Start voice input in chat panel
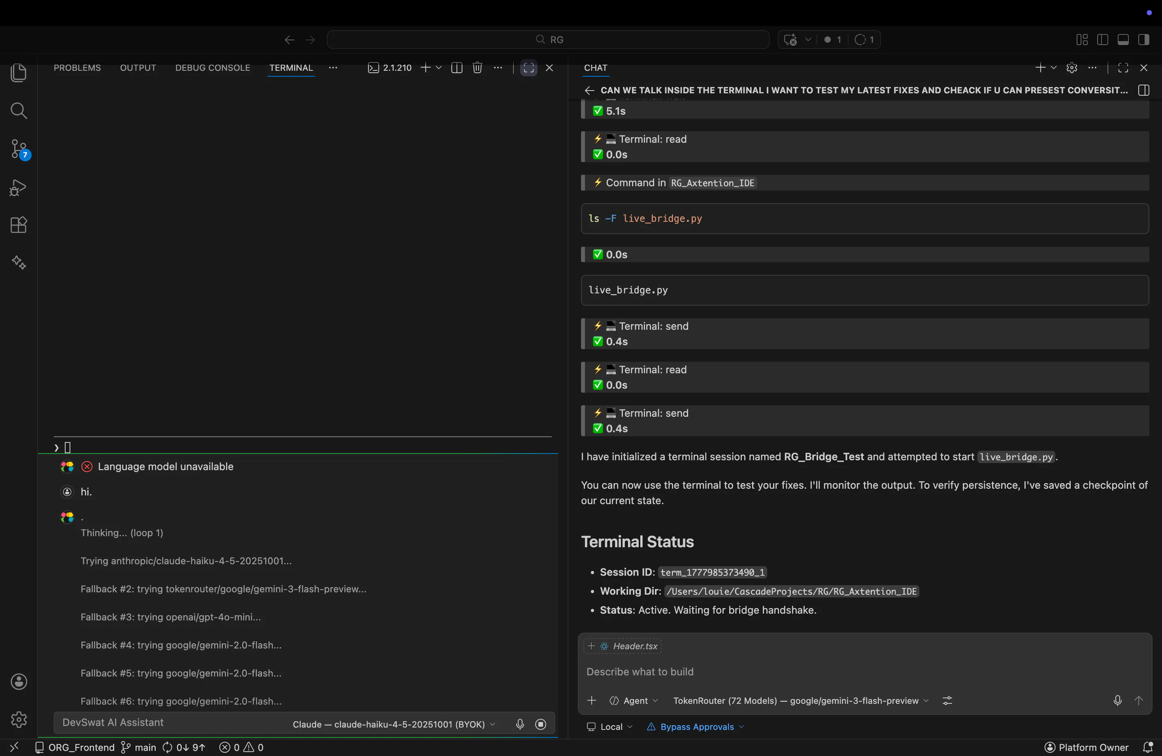 pyautogui.click(x=1118, y=701)
